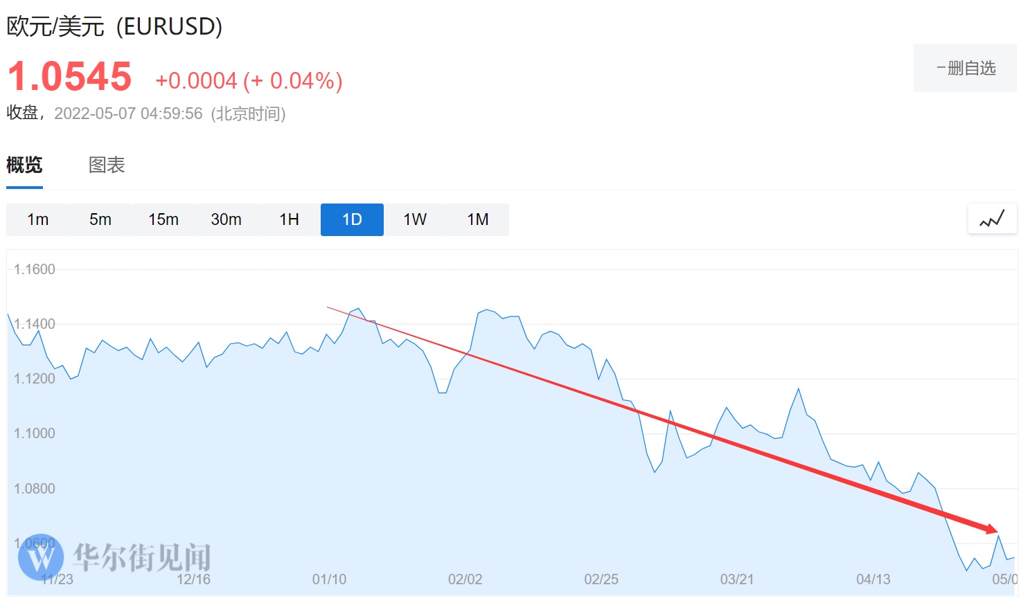Select the 1m timeframe
Screen dimensions: 1030x605
38,219
